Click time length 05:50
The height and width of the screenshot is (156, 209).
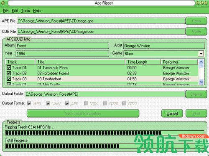(x=132, y=68)
